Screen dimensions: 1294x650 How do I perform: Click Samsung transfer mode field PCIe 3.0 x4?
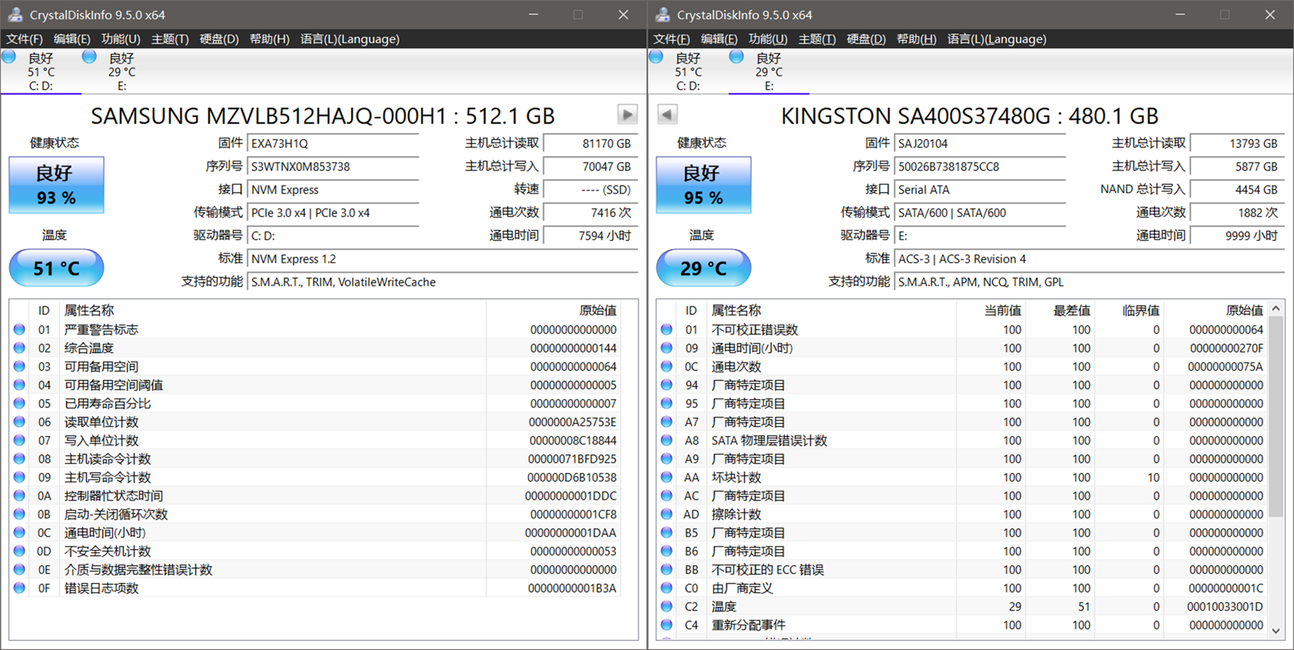(x=333, y=213)
